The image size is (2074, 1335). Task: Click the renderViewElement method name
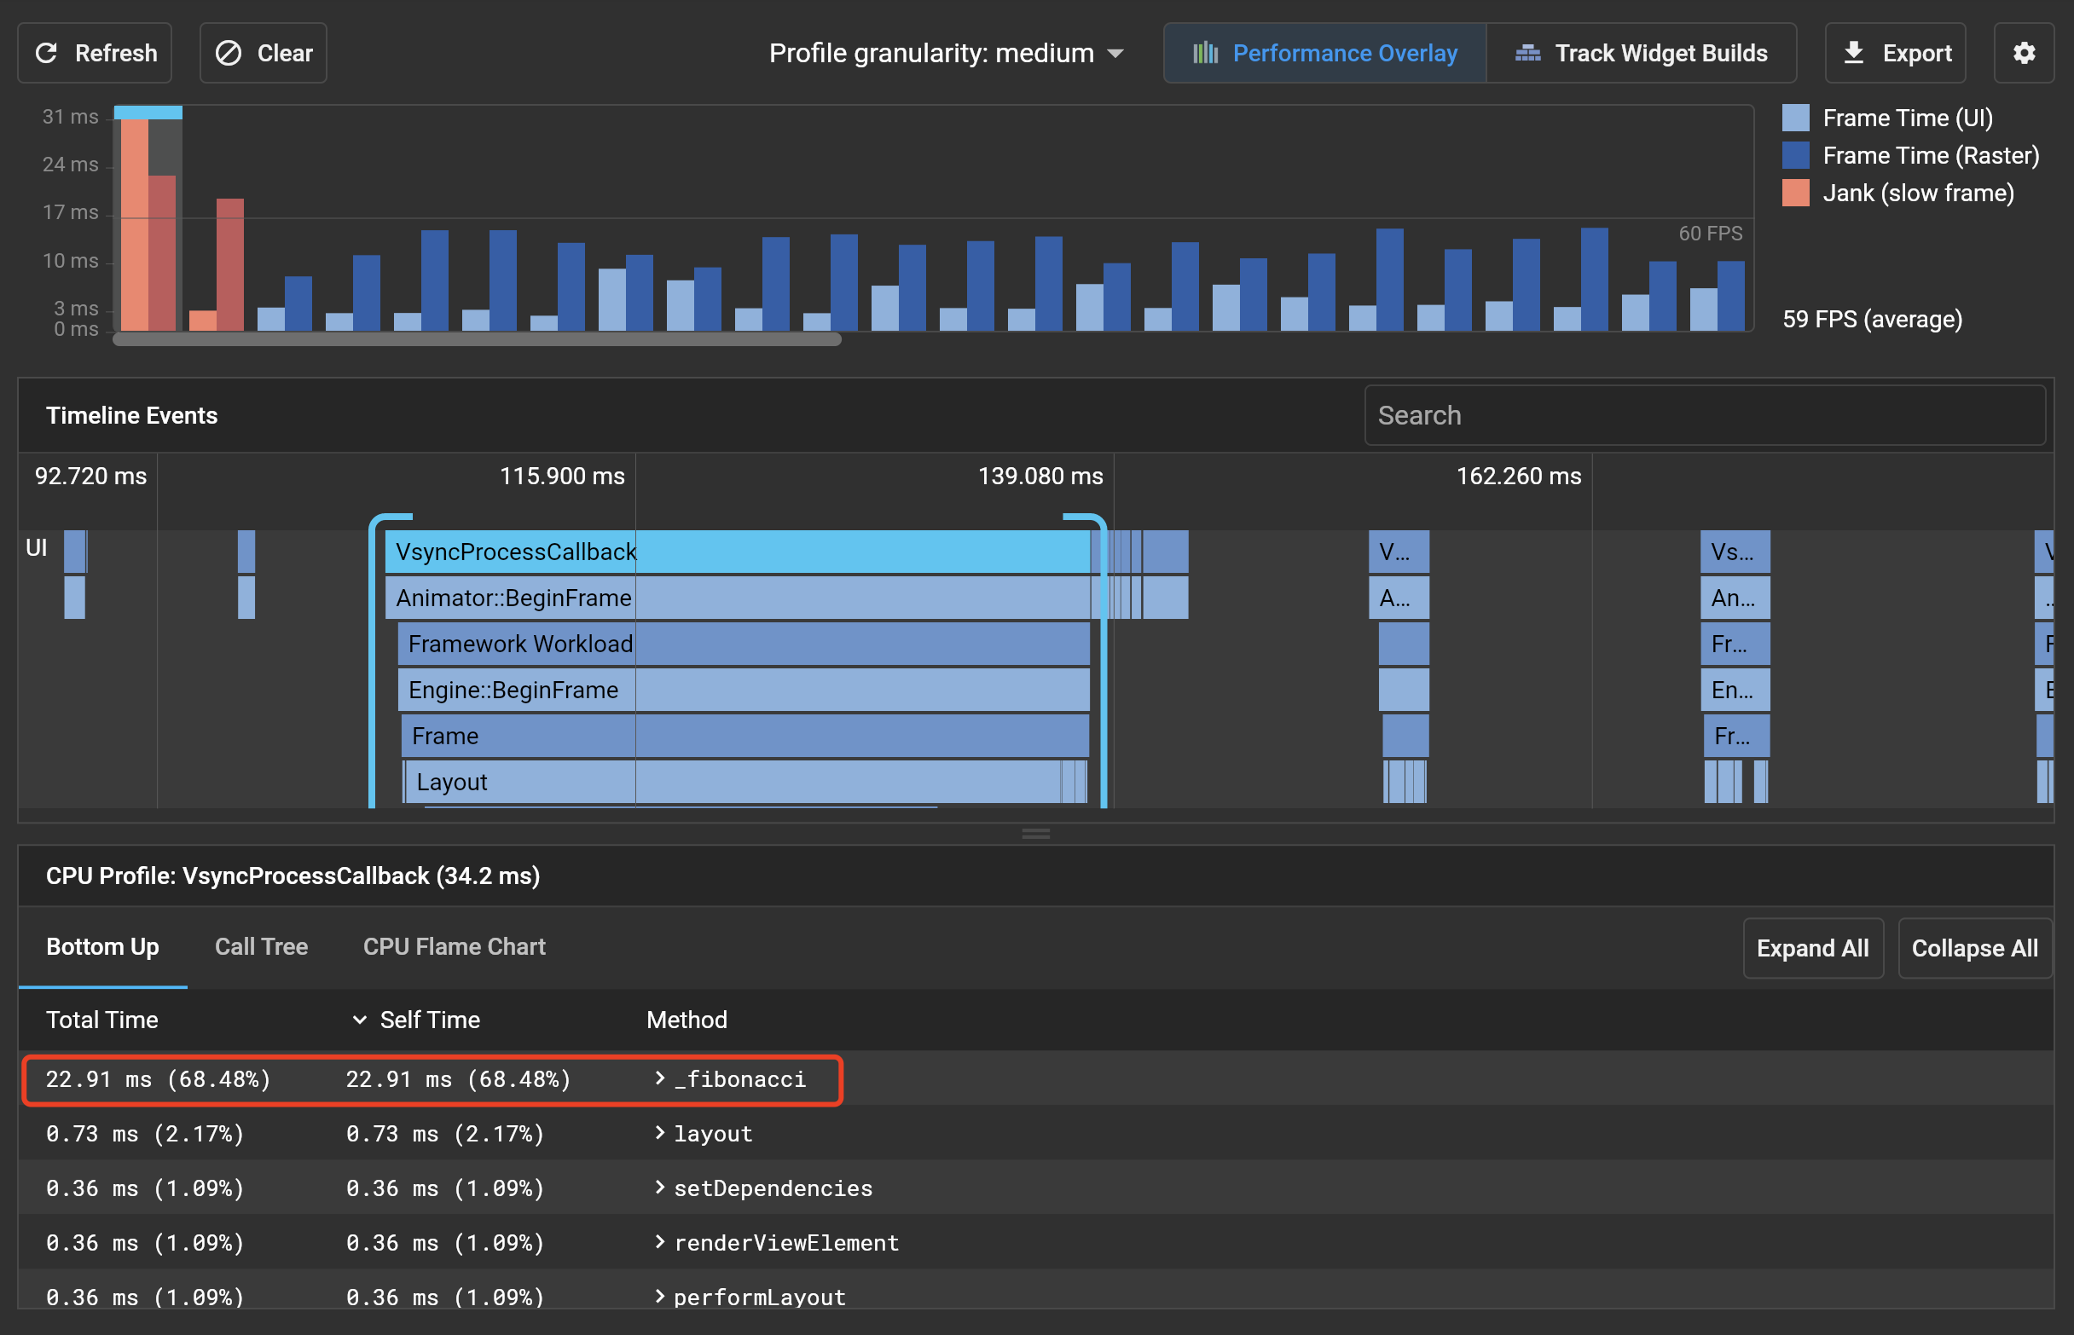point(786,1243)
